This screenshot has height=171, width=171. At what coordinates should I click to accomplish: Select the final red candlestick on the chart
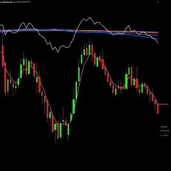pos(158,108)
